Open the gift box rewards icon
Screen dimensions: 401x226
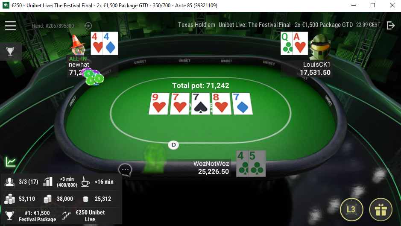(x=381, y=209)
